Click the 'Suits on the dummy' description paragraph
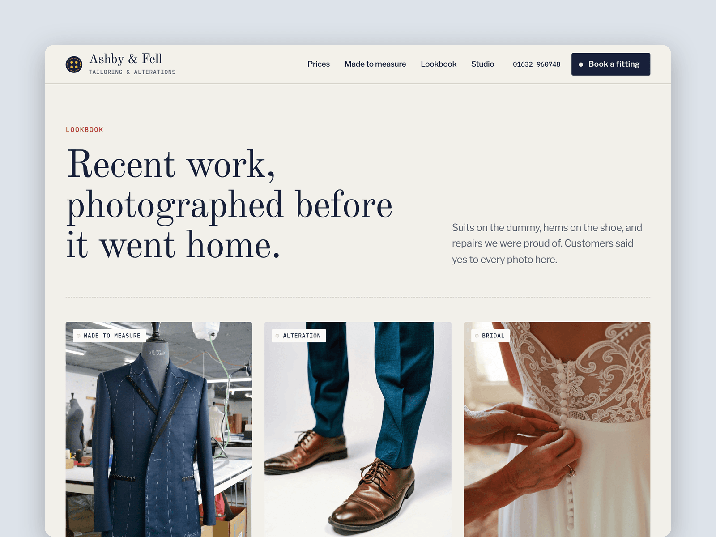Screen dimensions: 716x537 pos(547,243)
